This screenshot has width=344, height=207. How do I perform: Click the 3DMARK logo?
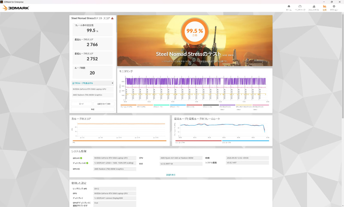tap(16, 8)
